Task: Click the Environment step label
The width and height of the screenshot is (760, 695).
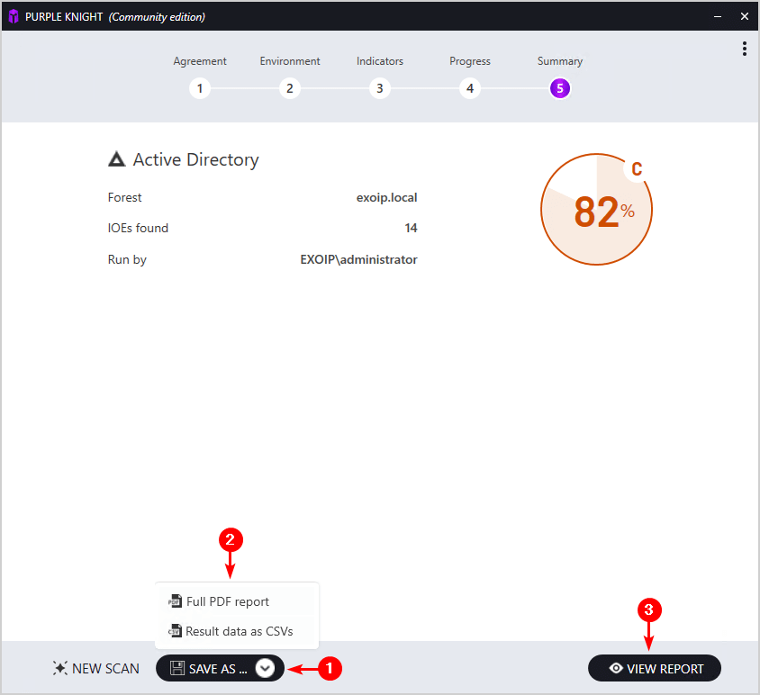Action: 290,61
